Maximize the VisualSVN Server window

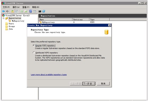(x=142, y=3)
